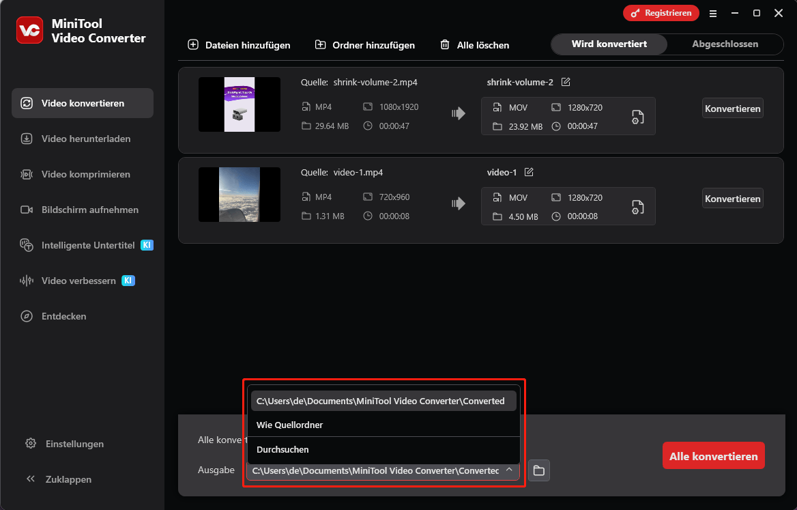Clear the list with Alle löschen
The height and width of the screenshot is (510, 797).
(x=475, y=45)
